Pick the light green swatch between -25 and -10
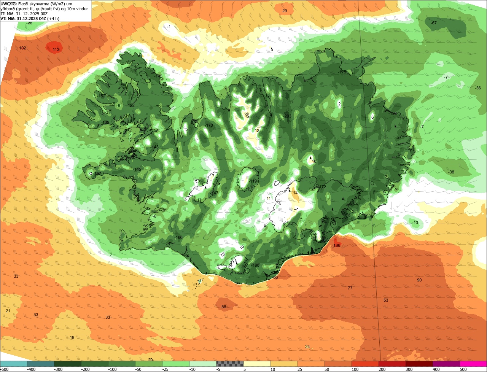 (176, 364)
